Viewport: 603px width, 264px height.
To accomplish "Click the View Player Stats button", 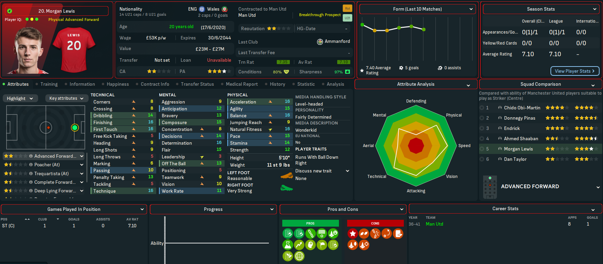I will click(x=574, y=71).
